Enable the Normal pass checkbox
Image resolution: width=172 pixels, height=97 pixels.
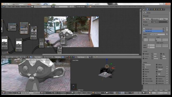coord(144,72)
